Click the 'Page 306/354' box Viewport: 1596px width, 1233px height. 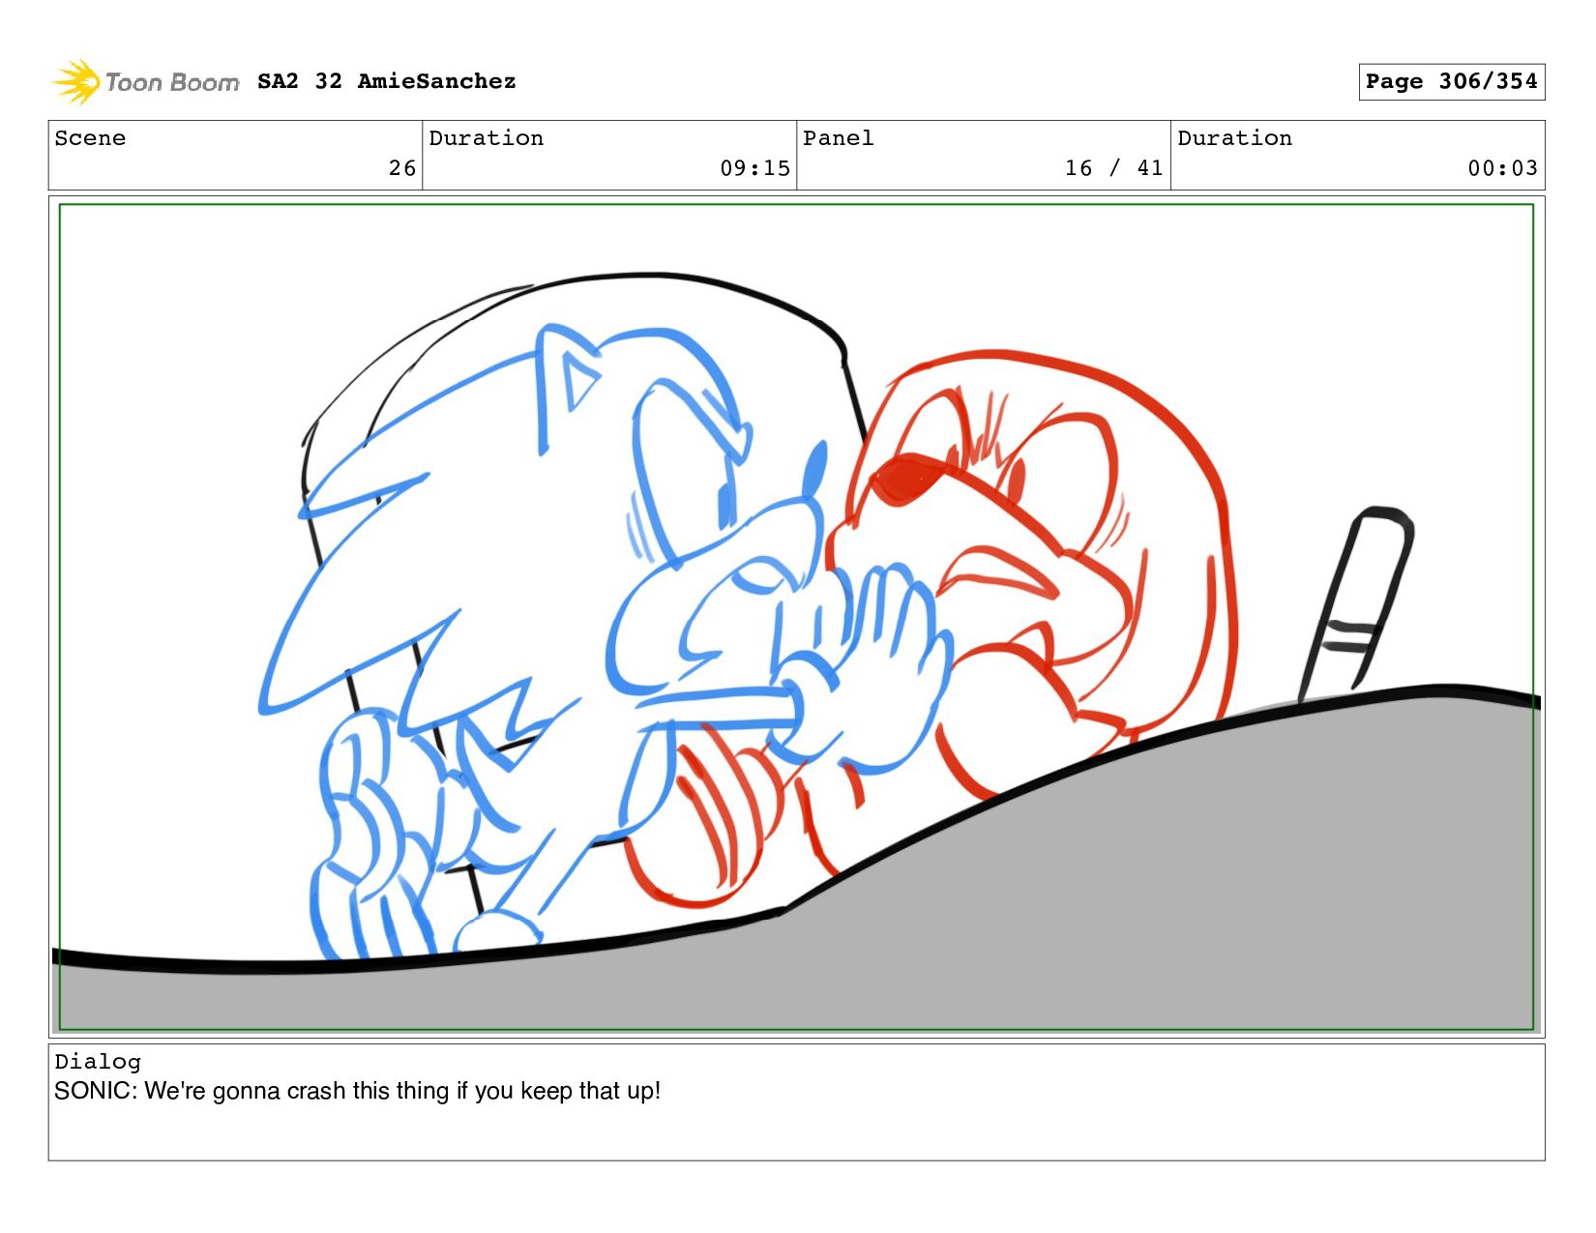click(1451, 81)
